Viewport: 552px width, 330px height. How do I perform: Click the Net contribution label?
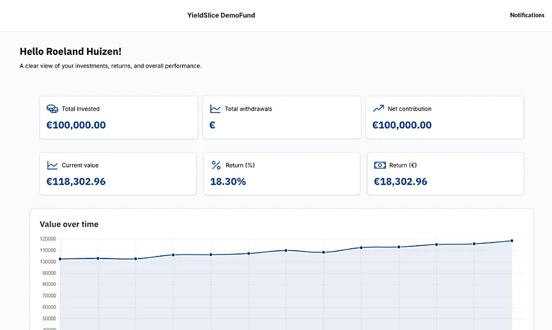410,109
